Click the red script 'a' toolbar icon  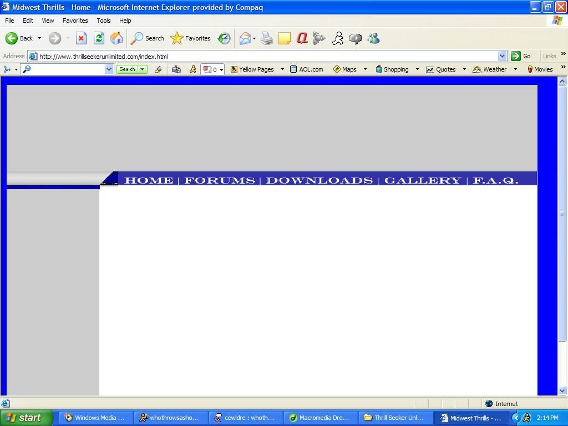(x=302, y=38)
